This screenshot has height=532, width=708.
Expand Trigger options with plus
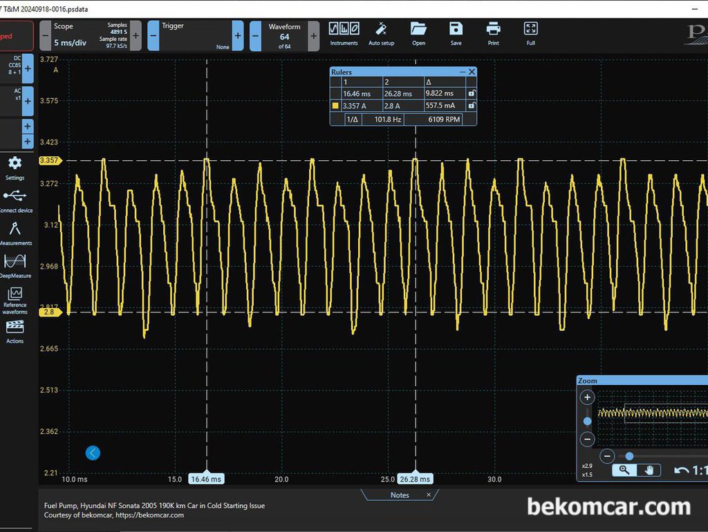tap(238, 36)
